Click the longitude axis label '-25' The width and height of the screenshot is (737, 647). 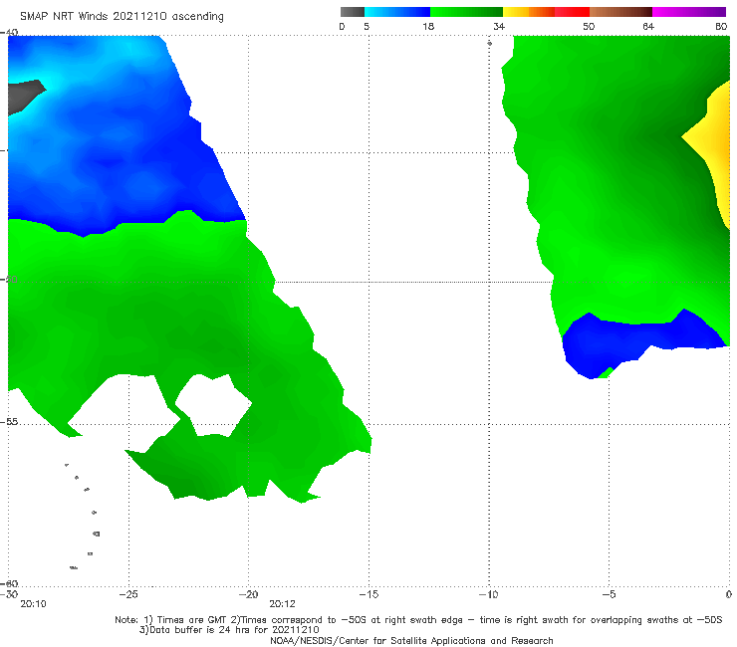128,594
